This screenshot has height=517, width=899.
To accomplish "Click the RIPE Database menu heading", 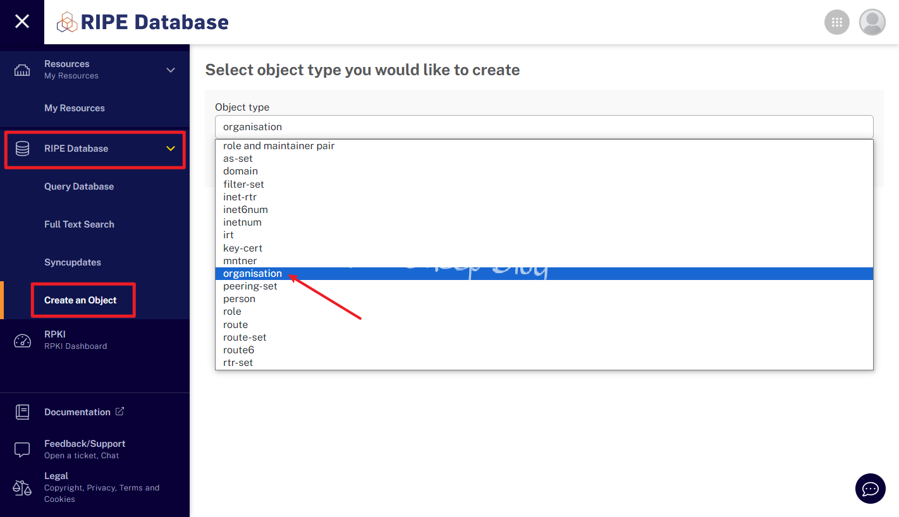I will click(x=76, y=149).
